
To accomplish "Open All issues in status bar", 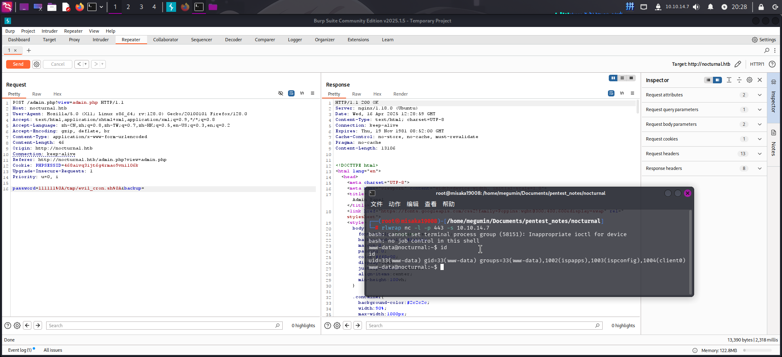I will coord(53,350).
